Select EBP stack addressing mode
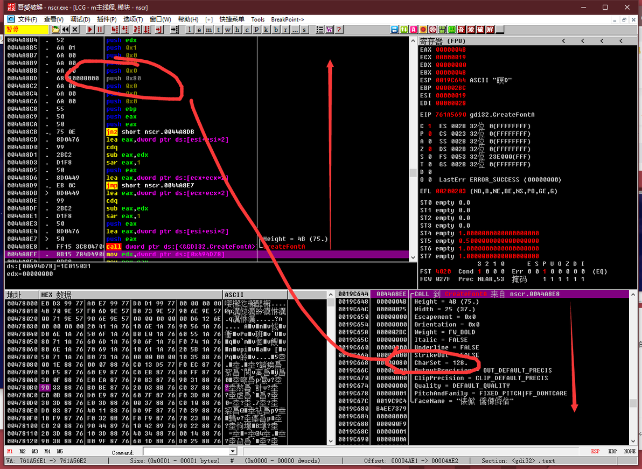Viewport: 642px width, 469px height. pyautogui.click(x=612, y=451)
